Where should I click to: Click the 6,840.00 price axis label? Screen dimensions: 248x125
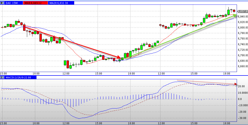[243, 17]
